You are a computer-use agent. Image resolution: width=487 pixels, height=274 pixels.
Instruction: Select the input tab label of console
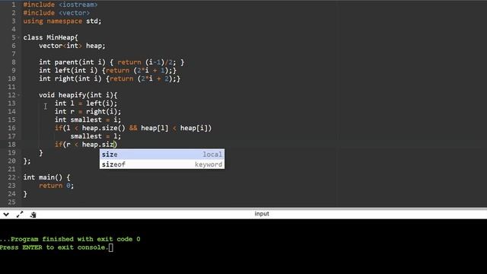coord(262,214)
